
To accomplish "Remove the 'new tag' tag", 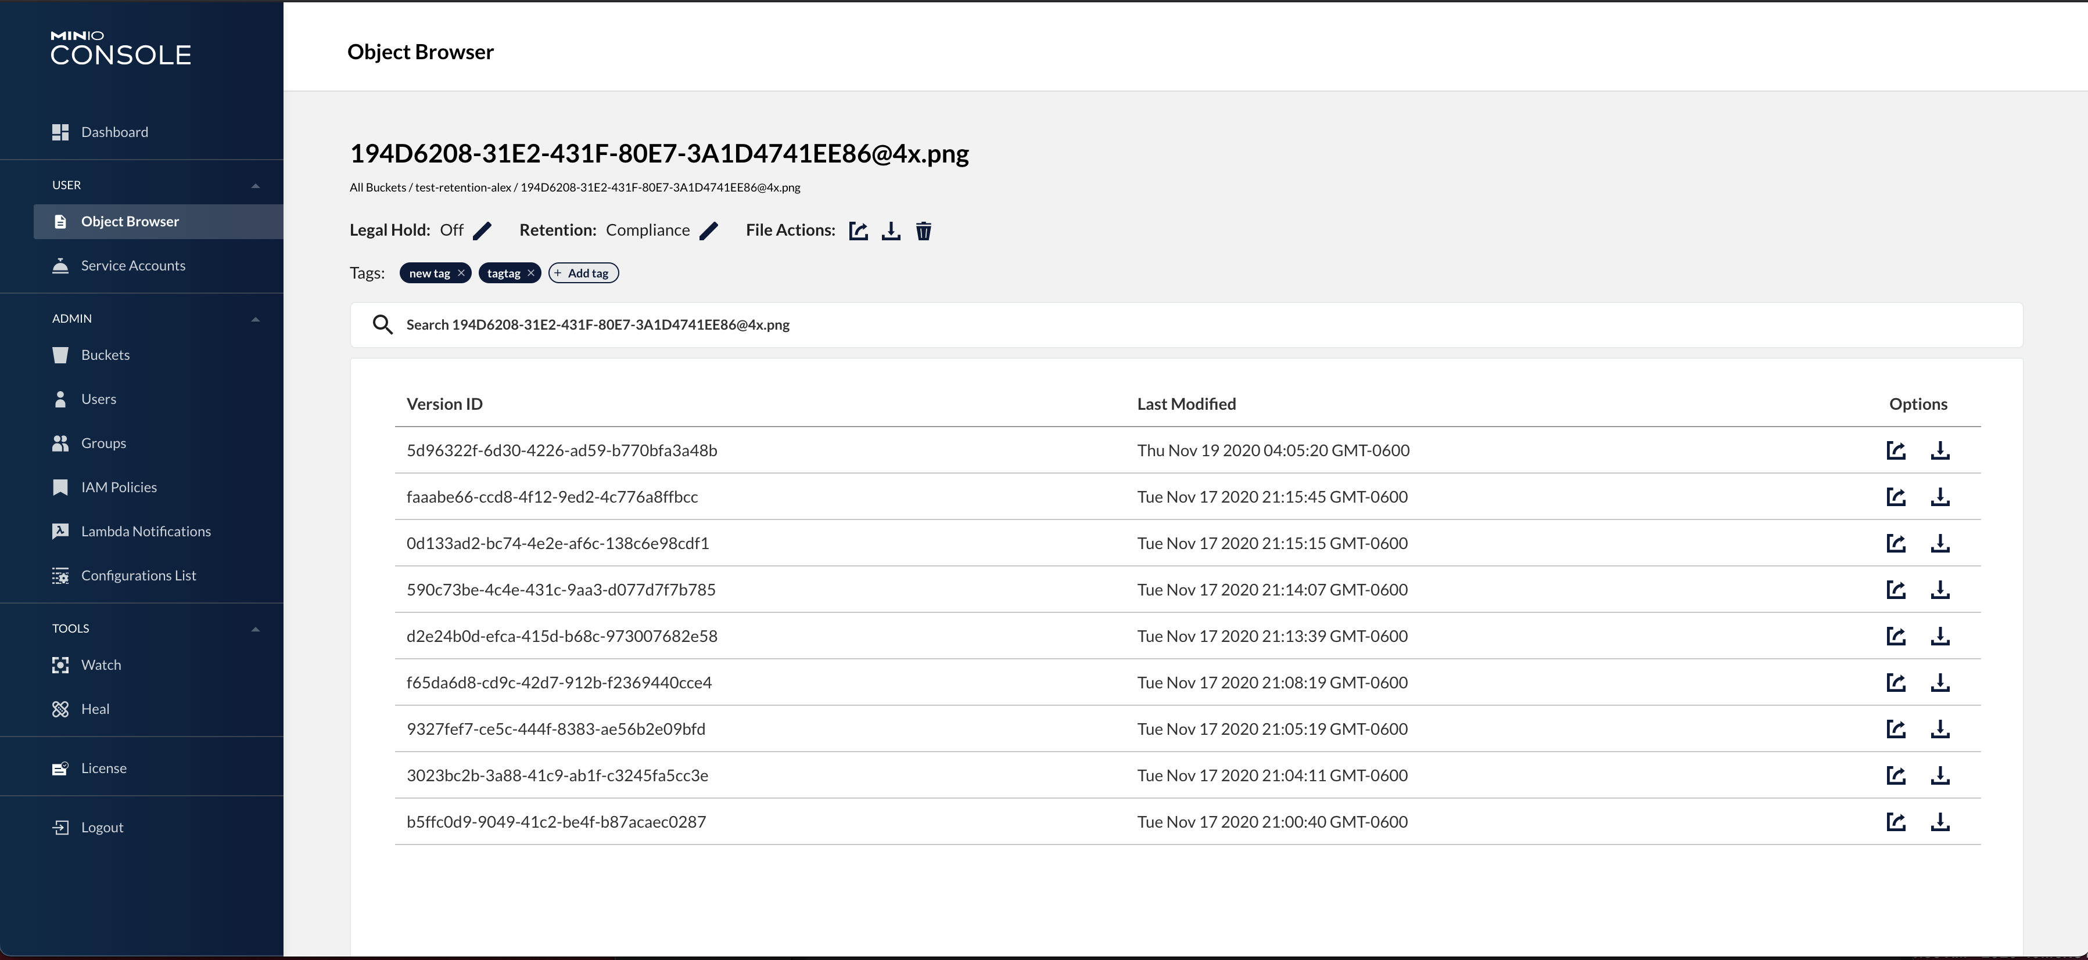I will pos(461,273).
